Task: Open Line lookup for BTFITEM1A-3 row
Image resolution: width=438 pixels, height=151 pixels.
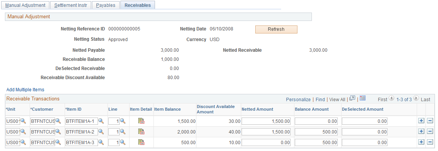Action: click(x=123, y=142)
